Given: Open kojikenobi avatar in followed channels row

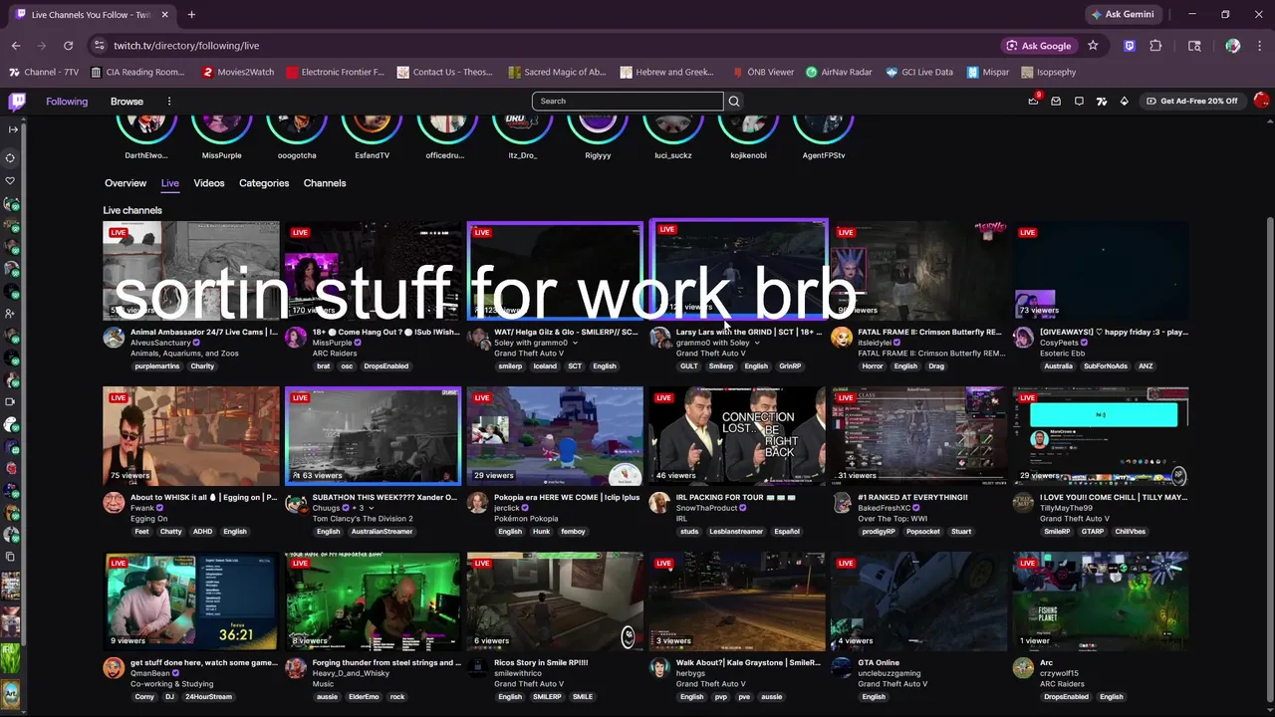Looking at the screenshot, I should coord(748,127).
